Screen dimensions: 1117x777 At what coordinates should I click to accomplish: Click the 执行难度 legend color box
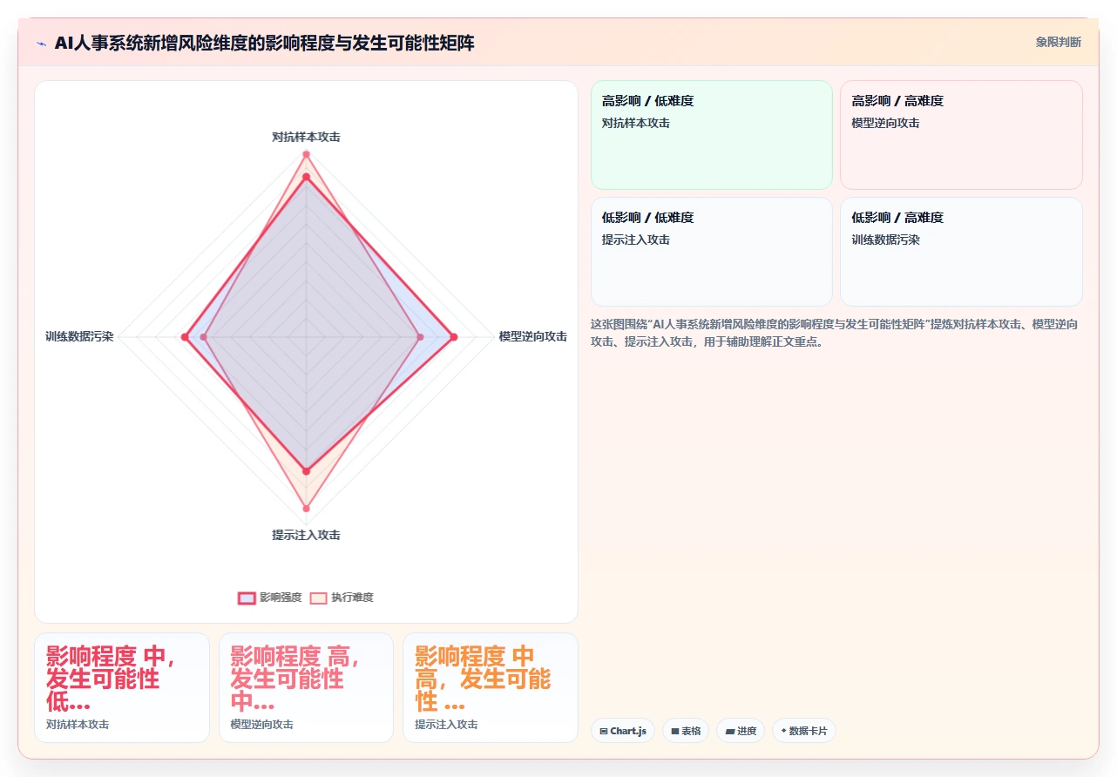(x=318, y=598)
